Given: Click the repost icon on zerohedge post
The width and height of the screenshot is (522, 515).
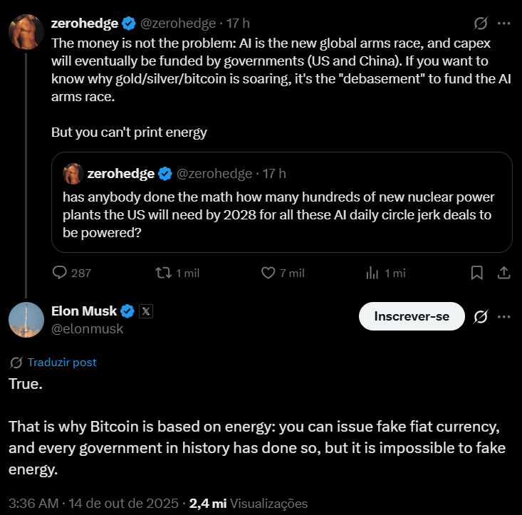Looking at the screenshot, I should tap(162, 273).
